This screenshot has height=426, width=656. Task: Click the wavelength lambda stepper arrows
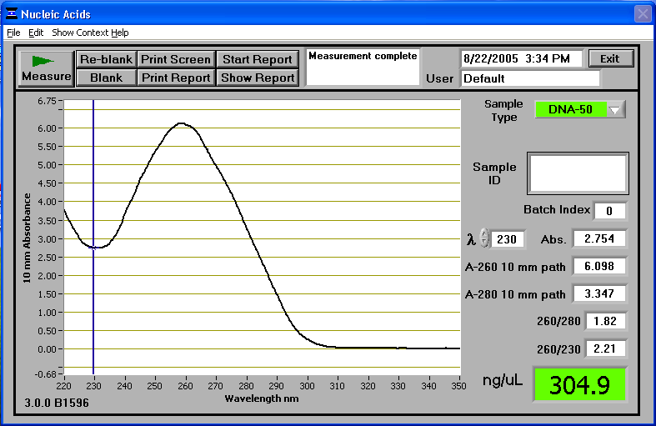coord(484,239)
